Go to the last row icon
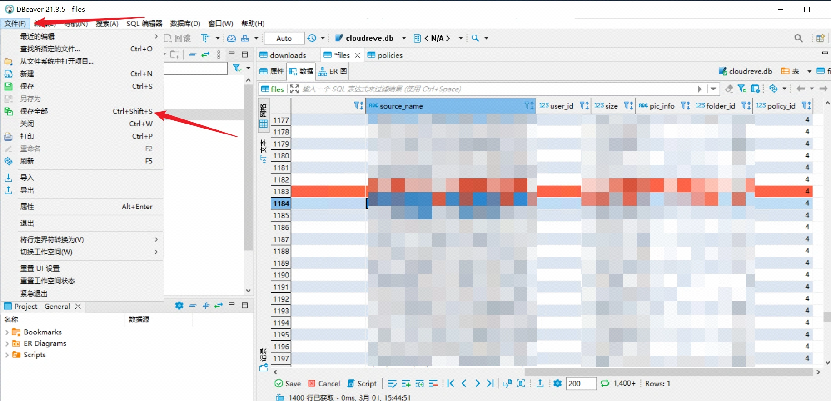 pos(490,384)
